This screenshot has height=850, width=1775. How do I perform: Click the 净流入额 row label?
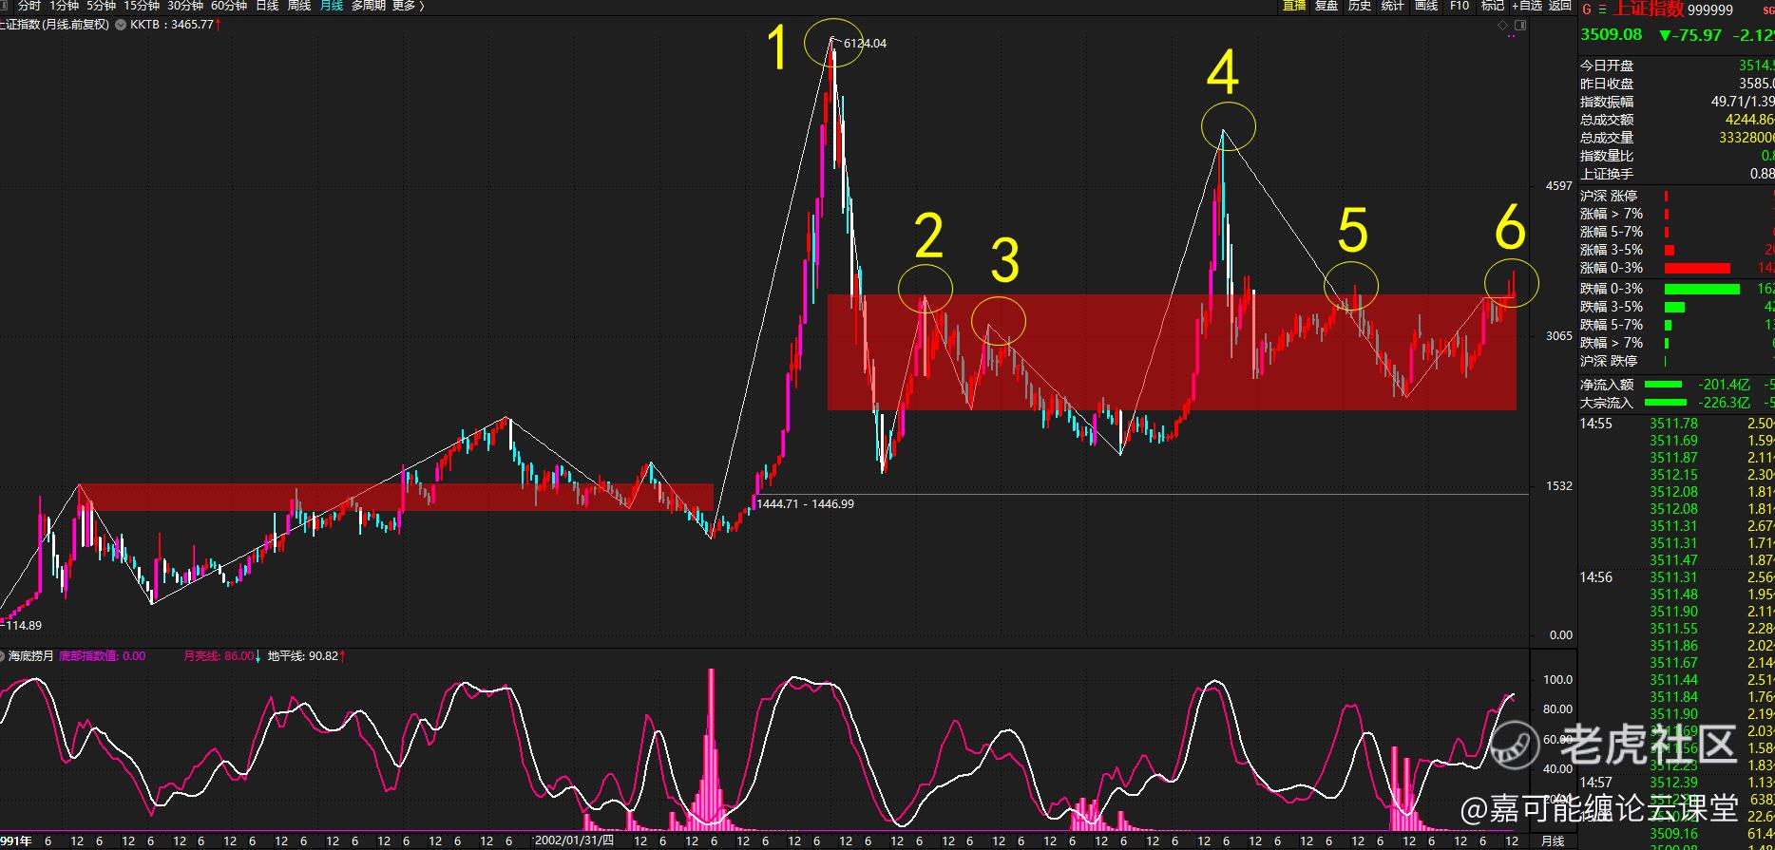1607,385
